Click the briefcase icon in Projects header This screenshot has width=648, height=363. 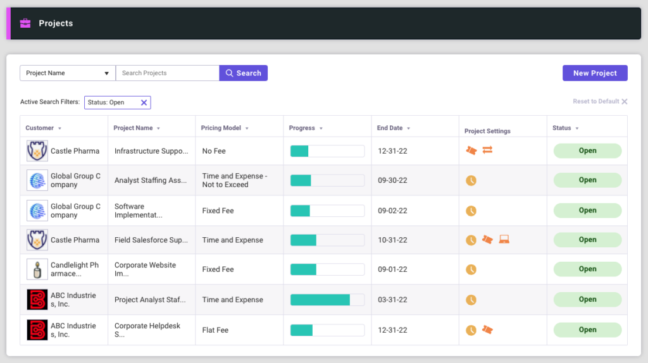tap(25, 23)
